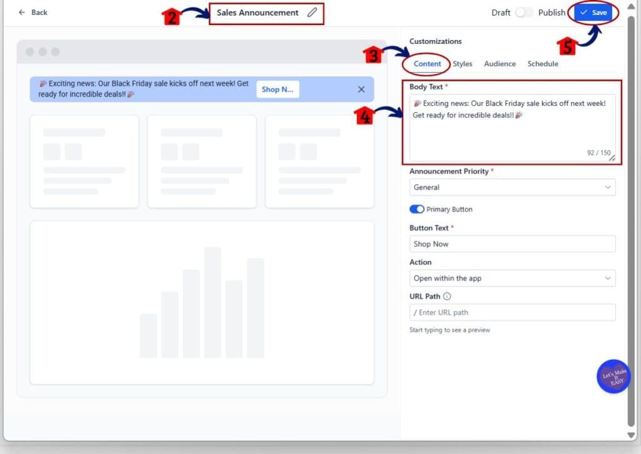Expand the Action dropdown

[x=512, y=278]
